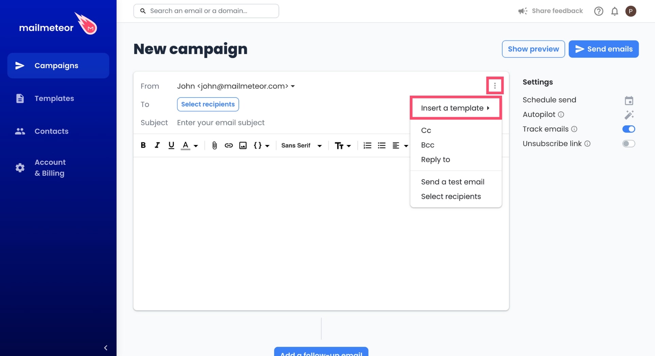Open the curly-braces variables menu
Image resolution: width=655 pixels, height=356 pixels.
261,145
